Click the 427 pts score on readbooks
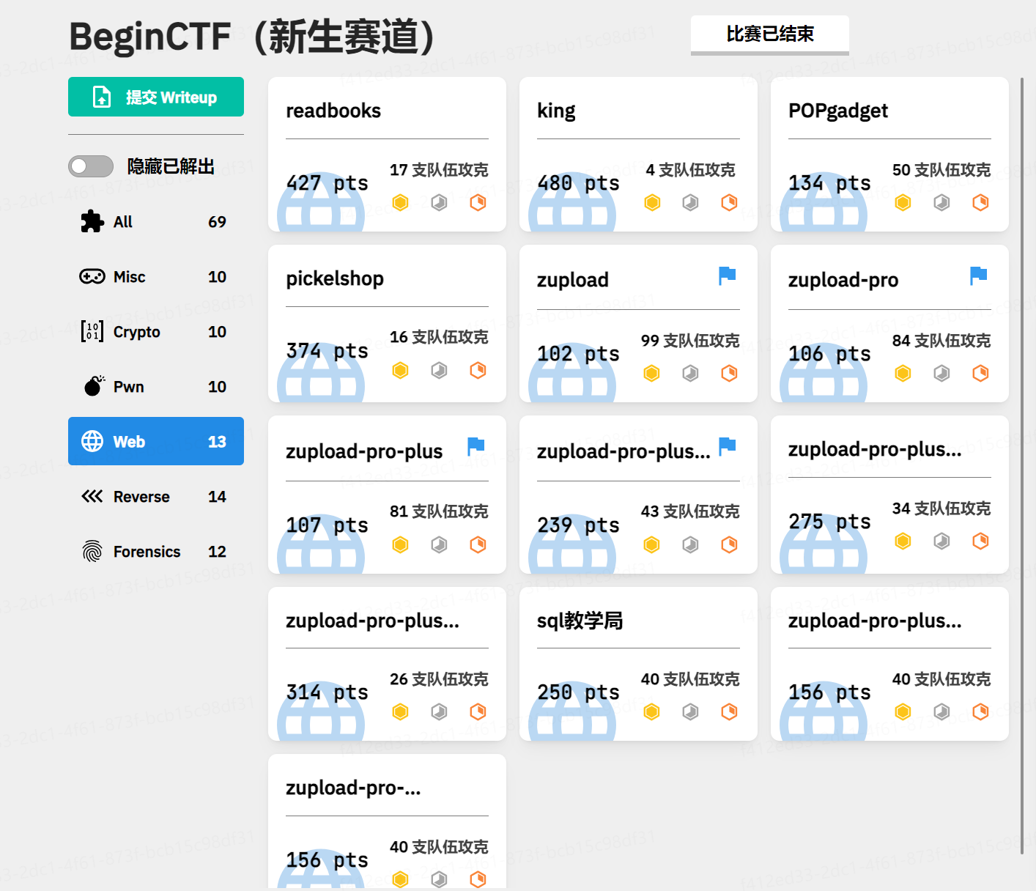The image size is (1036, 891). (x=327, y=182)
